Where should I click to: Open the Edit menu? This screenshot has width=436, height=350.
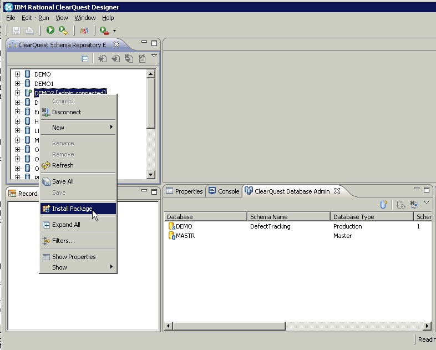coord(27,18)
